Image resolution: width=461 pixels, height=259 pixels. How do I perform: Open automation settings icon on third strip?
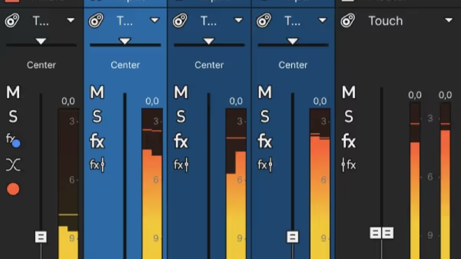[x=180, y=20]
